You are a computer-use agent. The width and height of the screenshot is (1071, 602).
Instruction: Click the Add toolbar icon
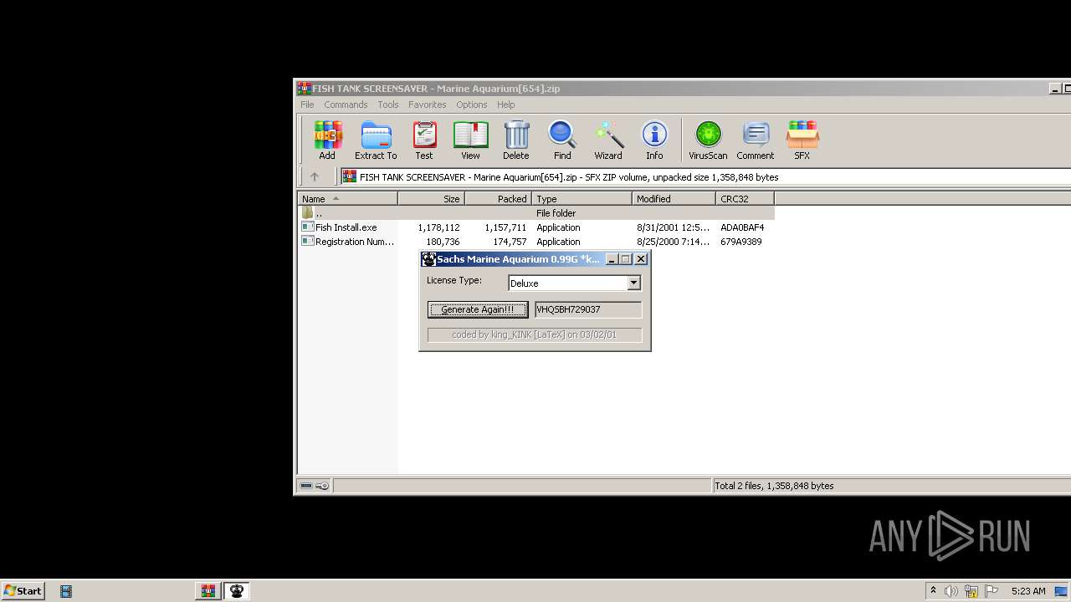327,140
